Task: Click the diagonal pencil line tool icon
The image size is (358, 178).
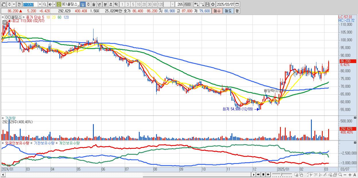Action: click(325, 175)
